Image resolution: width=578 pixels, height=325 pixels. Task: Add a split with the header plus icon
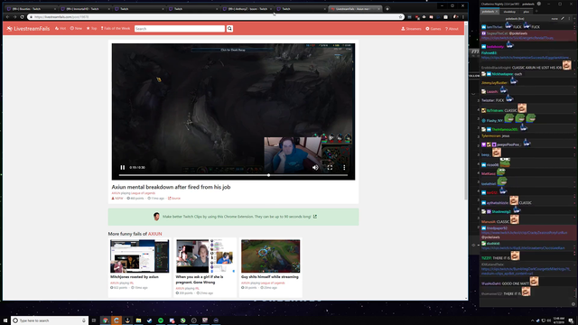575,18
